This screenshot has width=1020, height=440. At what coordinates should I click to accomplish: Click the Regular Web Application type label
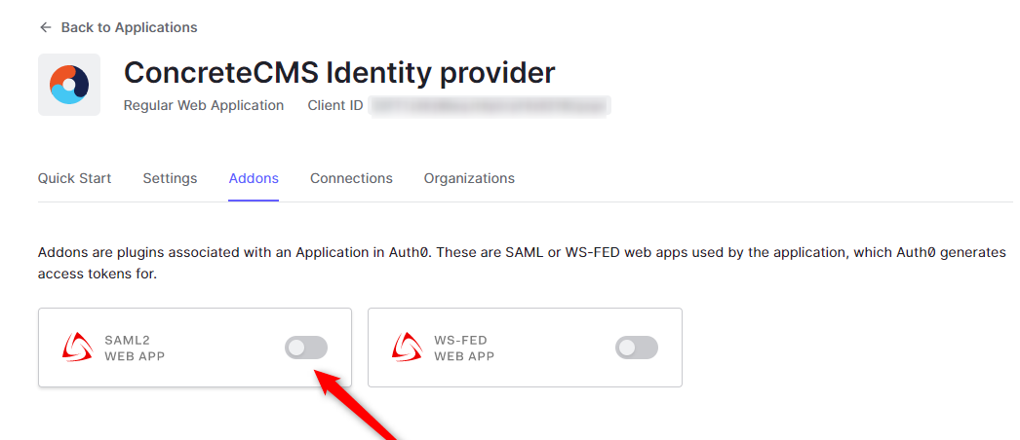(x=204, y=105)
